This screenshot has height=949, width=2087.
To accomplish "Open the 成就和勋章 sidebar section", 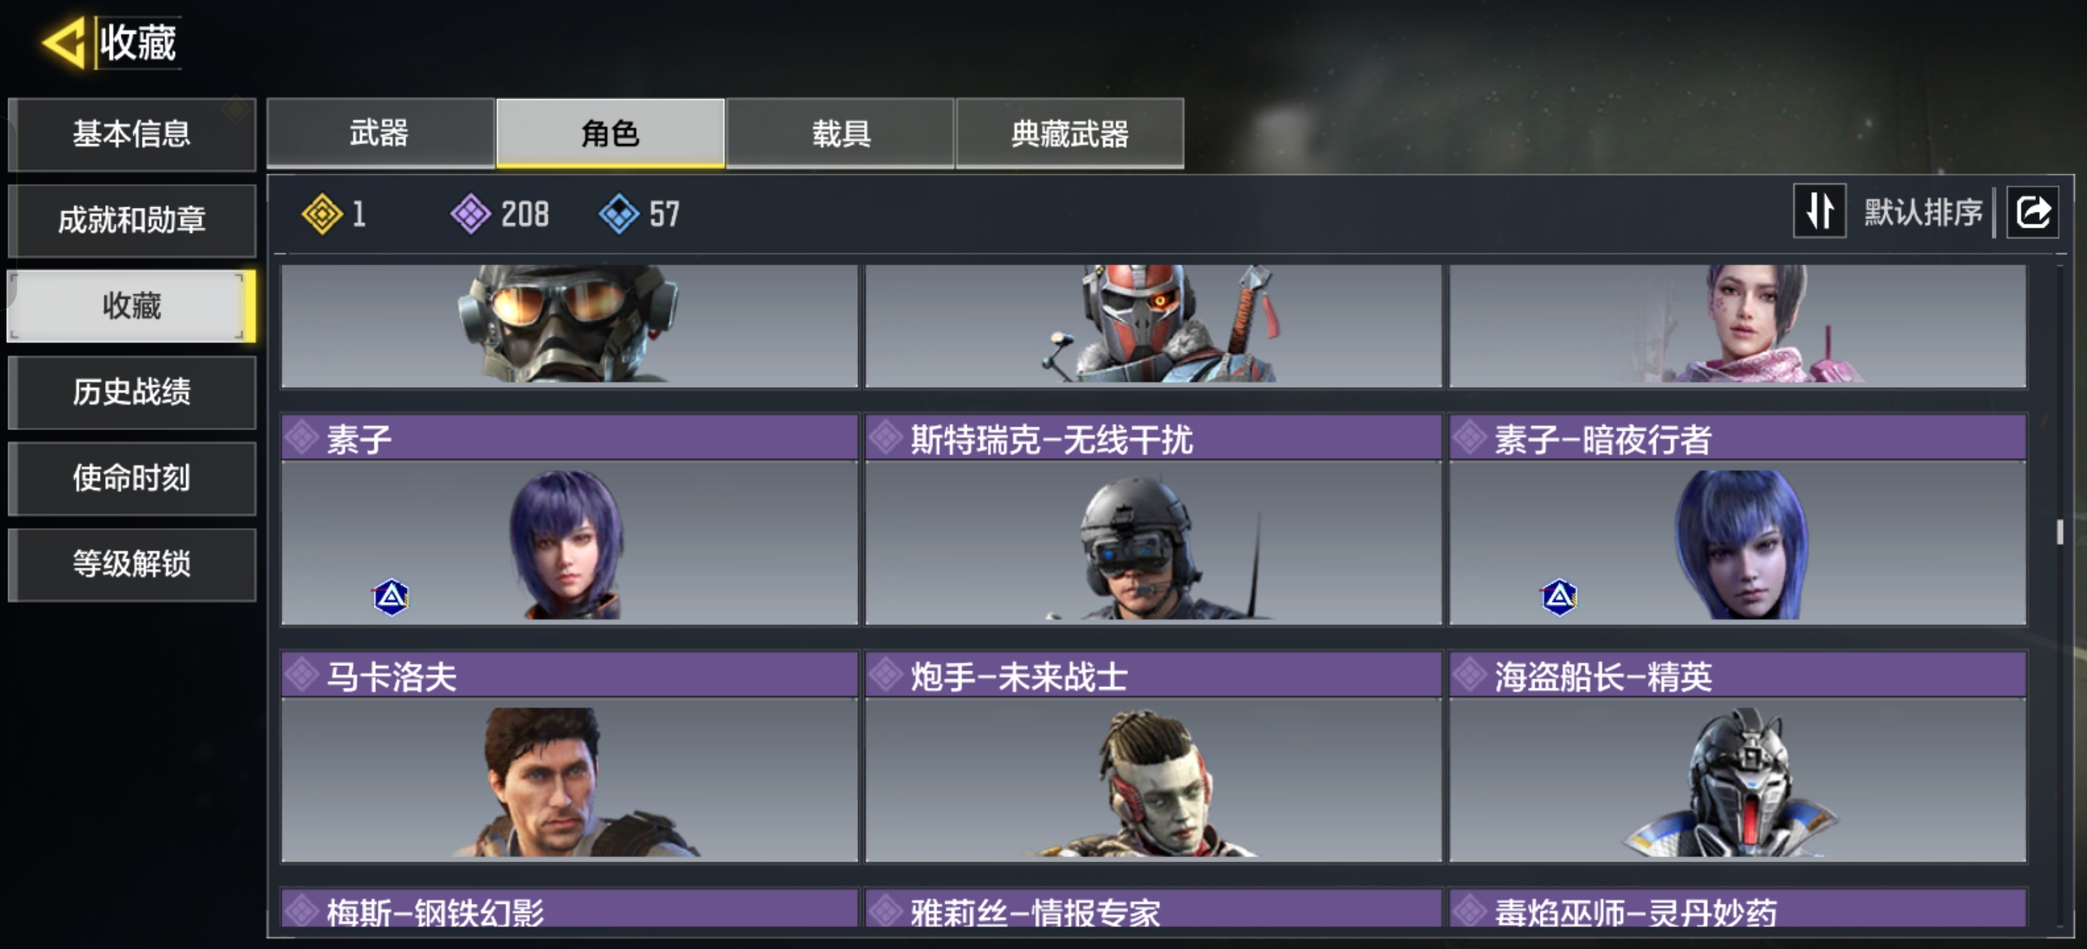I will pyautogui.click(x=132, y=221).
